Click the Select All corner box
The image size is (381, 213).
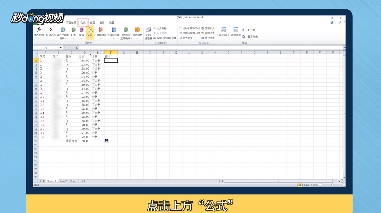(36, 53)
